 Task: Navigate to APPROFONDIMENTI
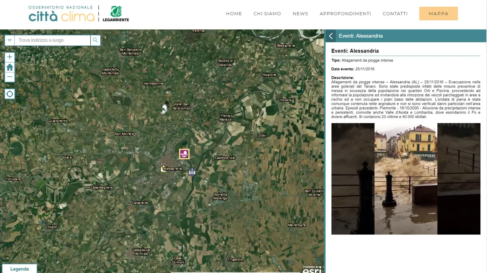345,14
